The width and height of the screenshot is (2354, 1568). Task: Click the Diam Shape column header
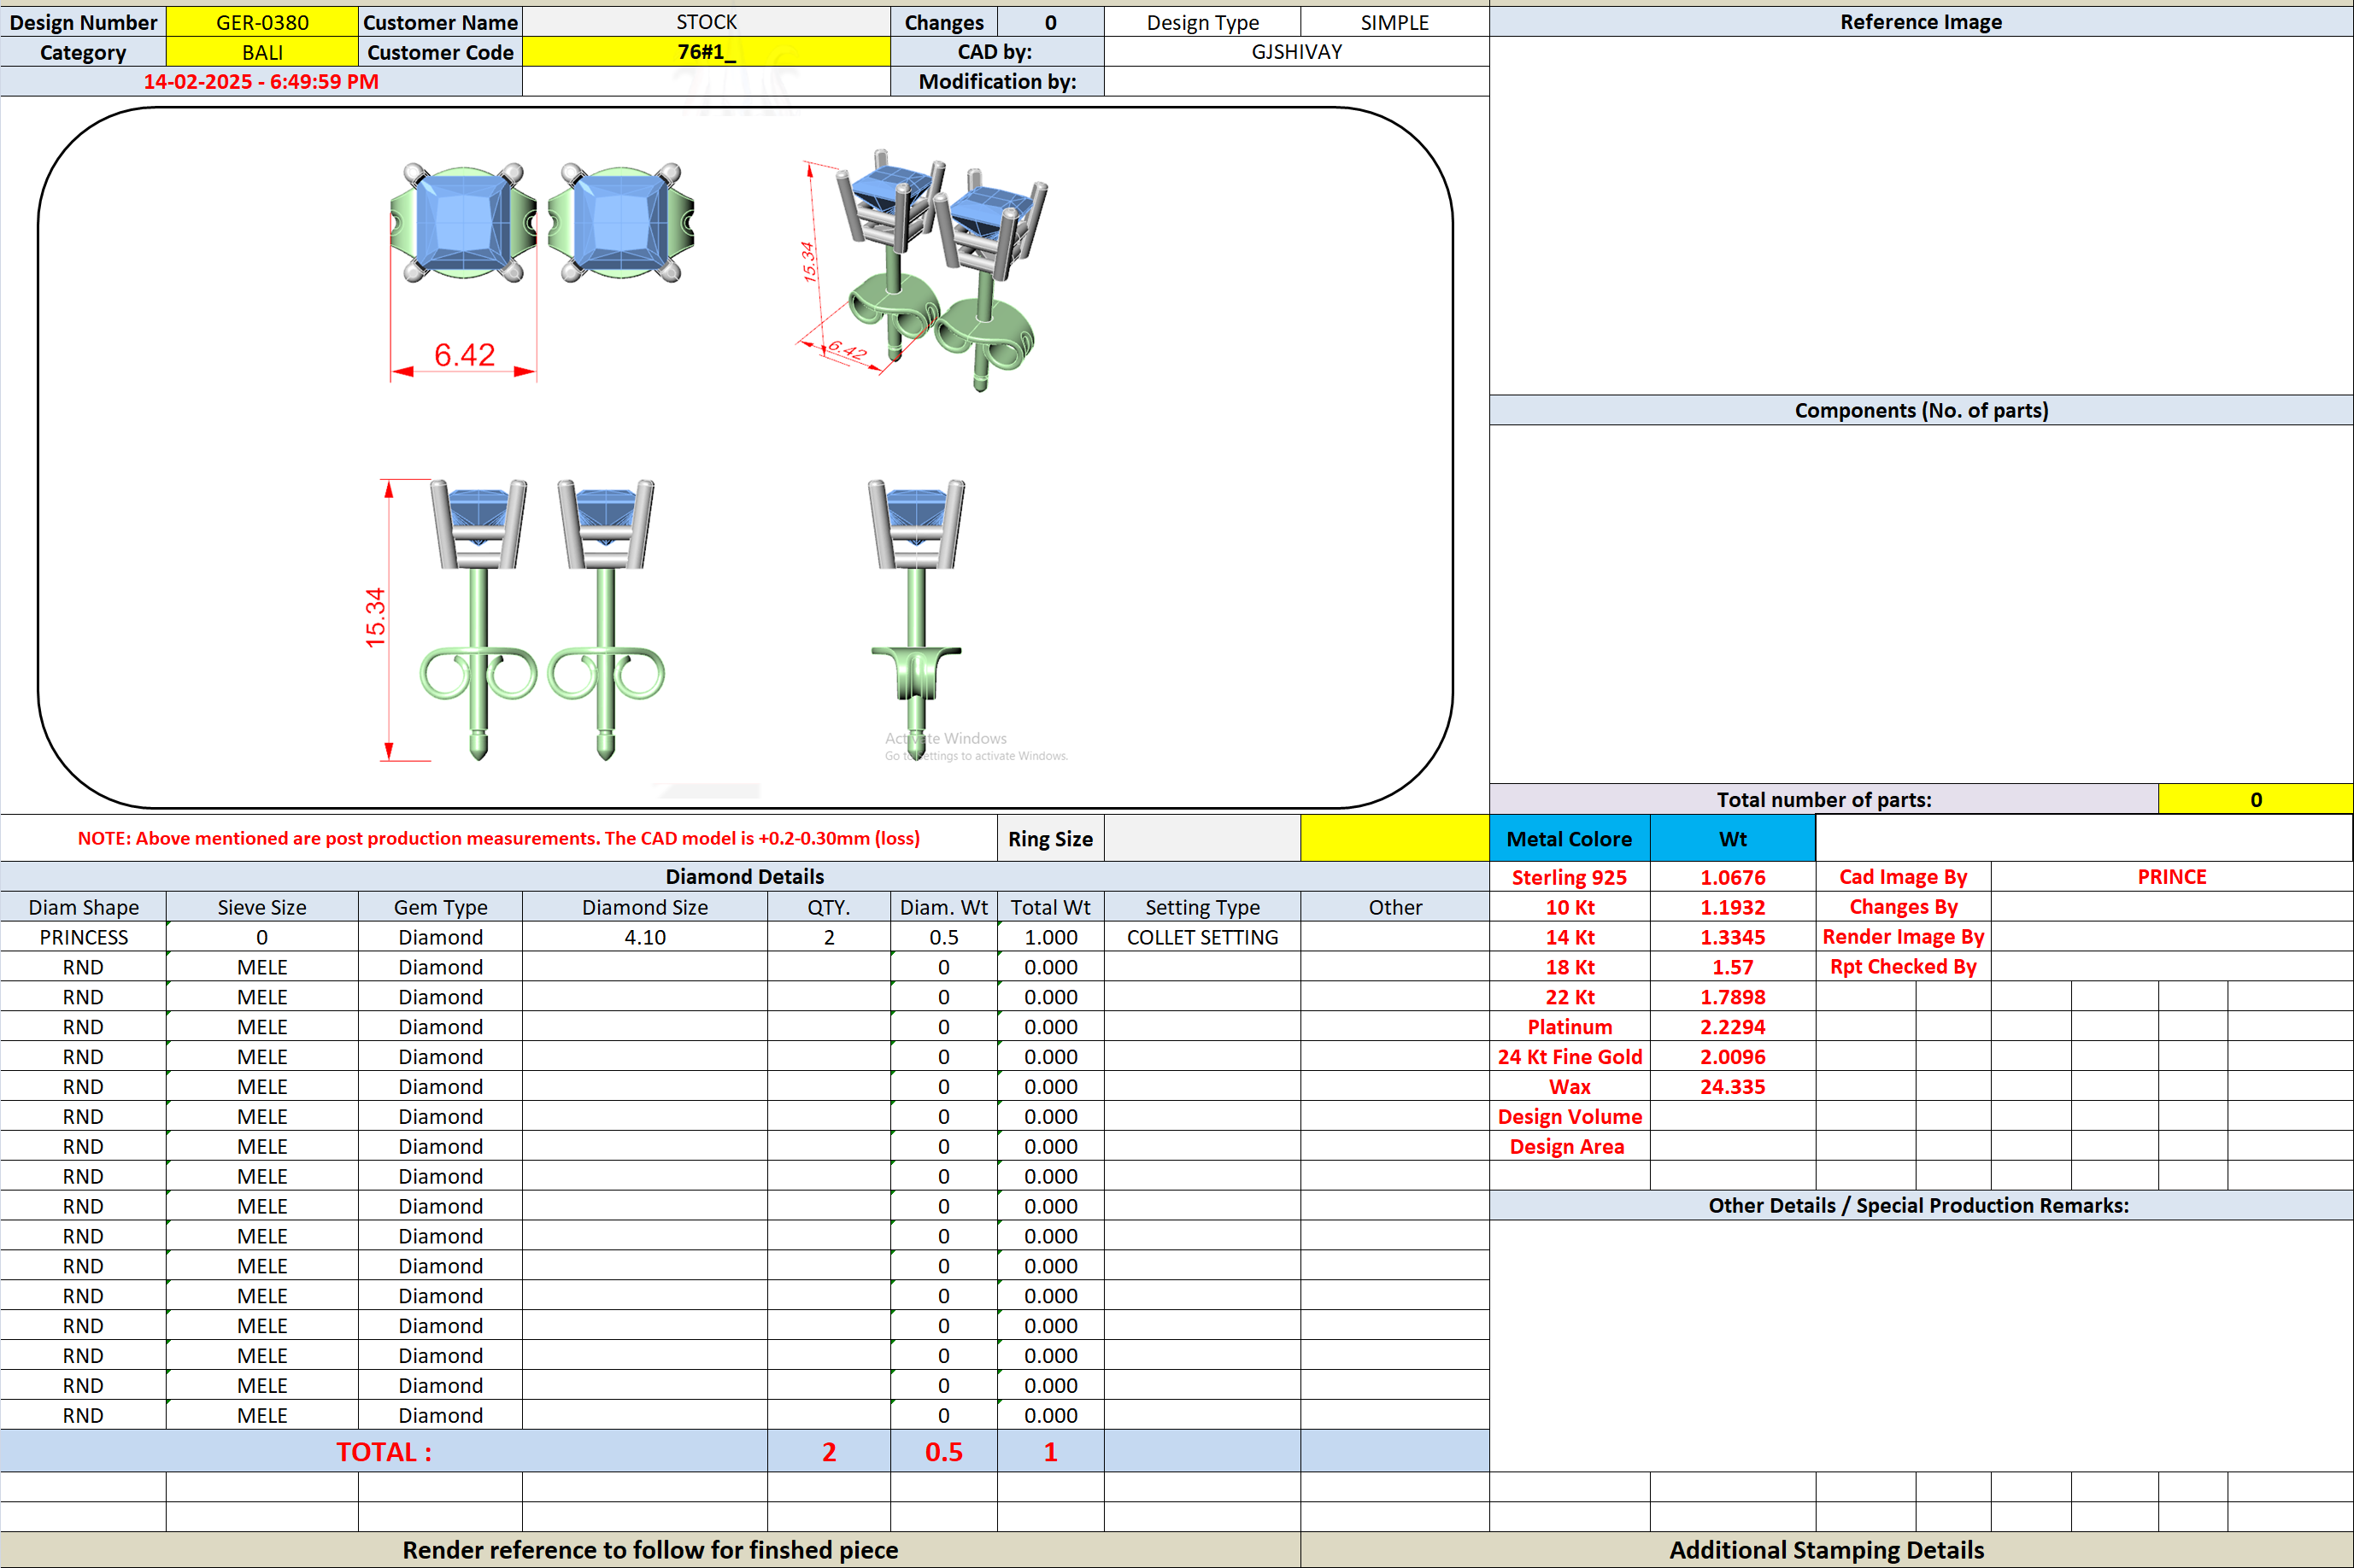(83, 907)
